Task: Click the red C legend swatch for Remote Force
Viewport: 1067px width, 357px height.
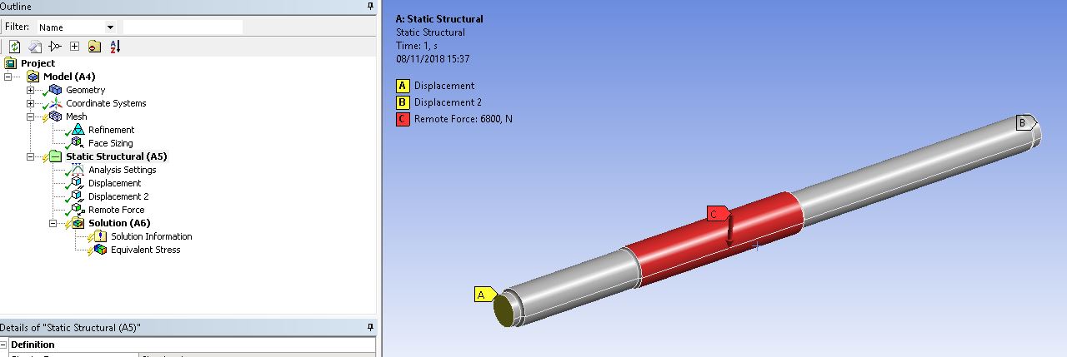Action: click(x=403, y=119)
